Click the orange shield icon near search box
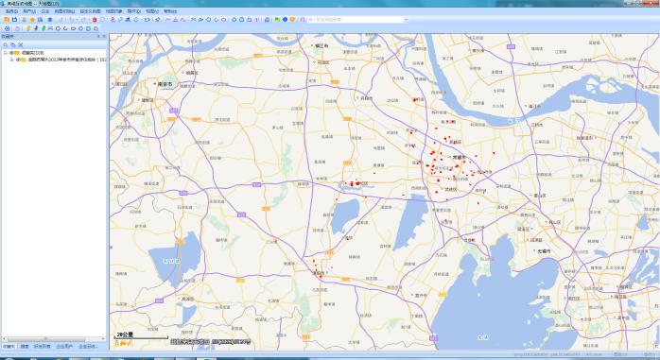 click(292, 19)
